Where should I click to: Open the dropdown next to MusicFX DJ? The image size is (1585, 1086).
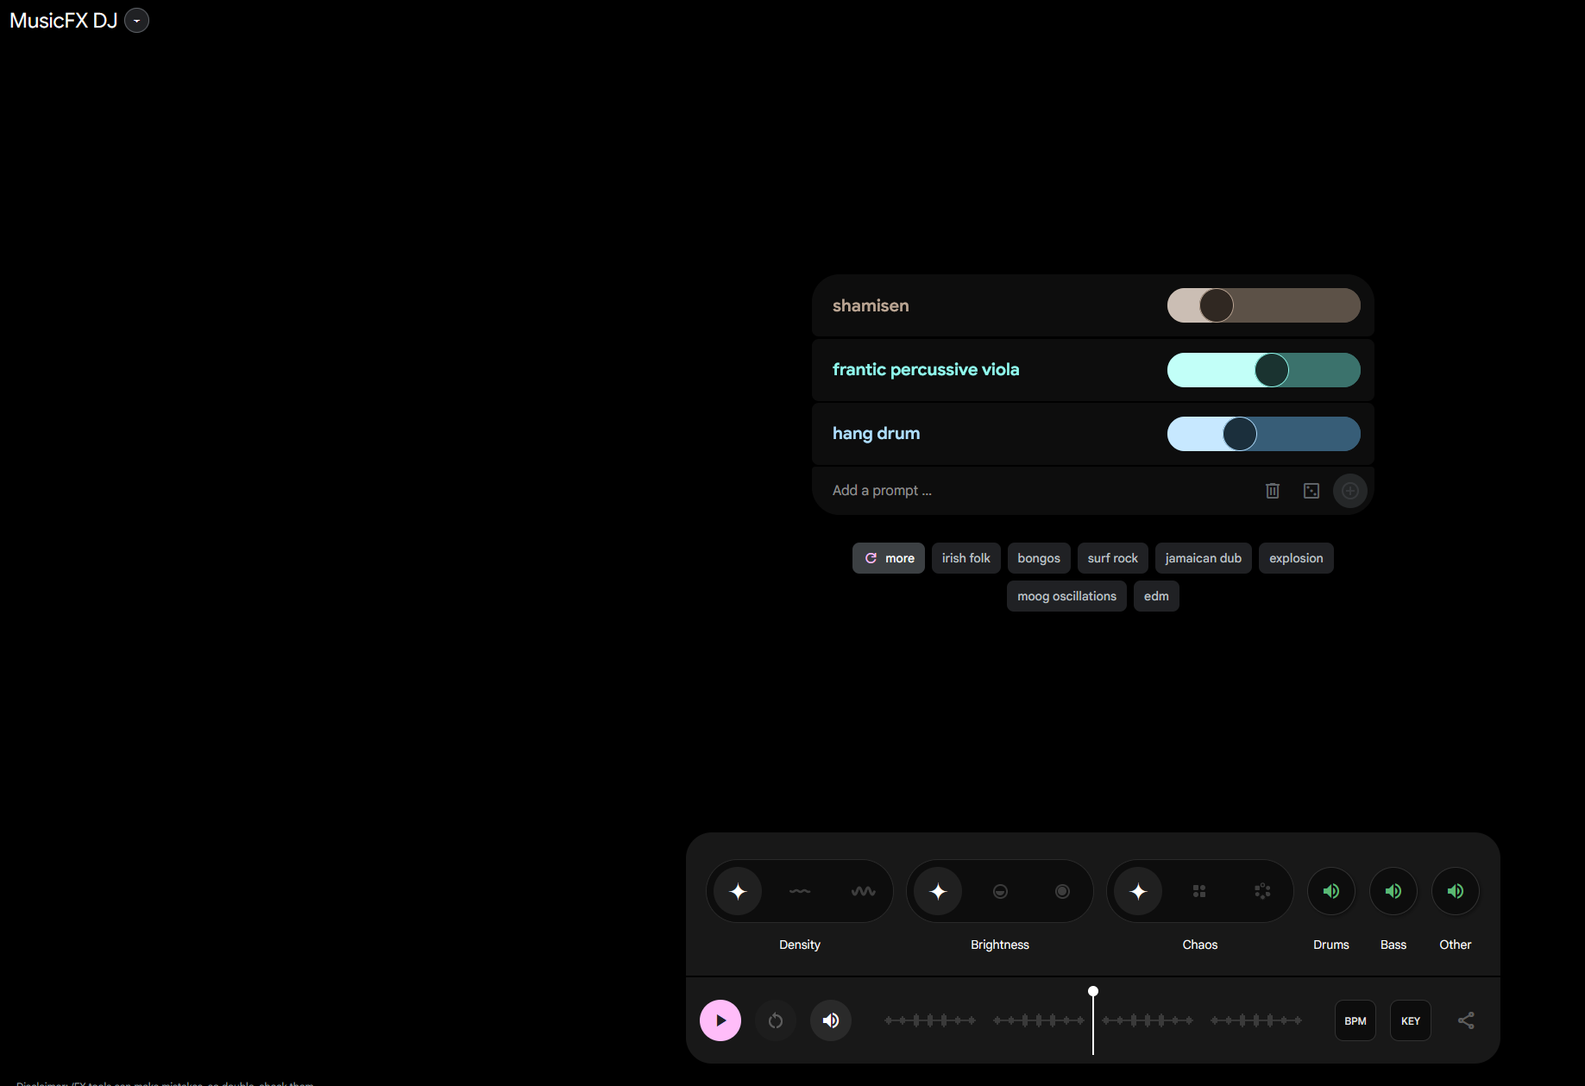(136, 21)
